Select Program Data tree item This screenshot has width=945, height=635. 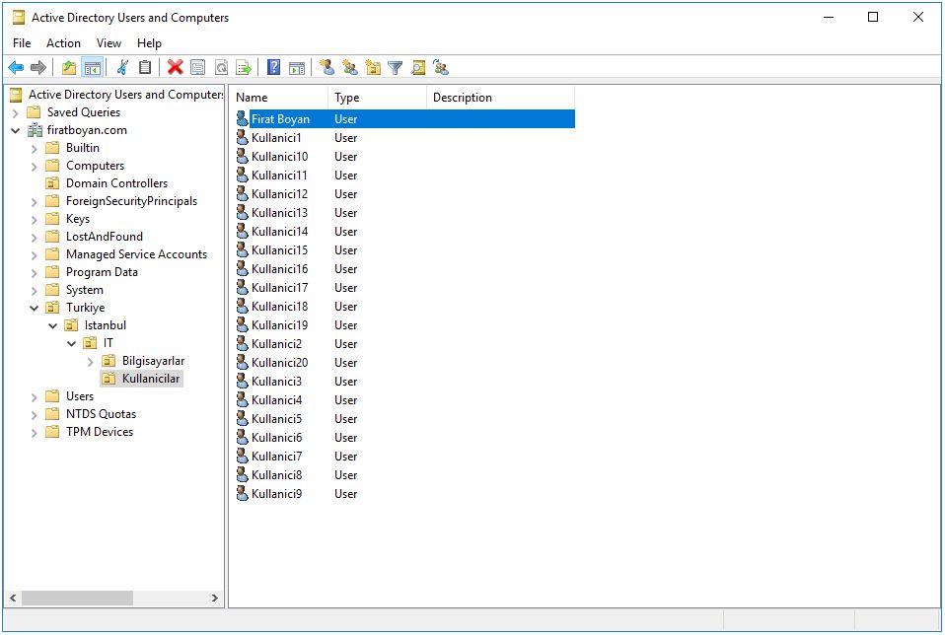click(102, 272)
